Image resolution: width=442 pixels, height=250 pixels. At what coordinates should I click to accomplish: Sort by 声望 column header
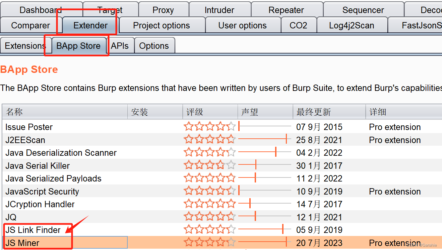(265, 112)
